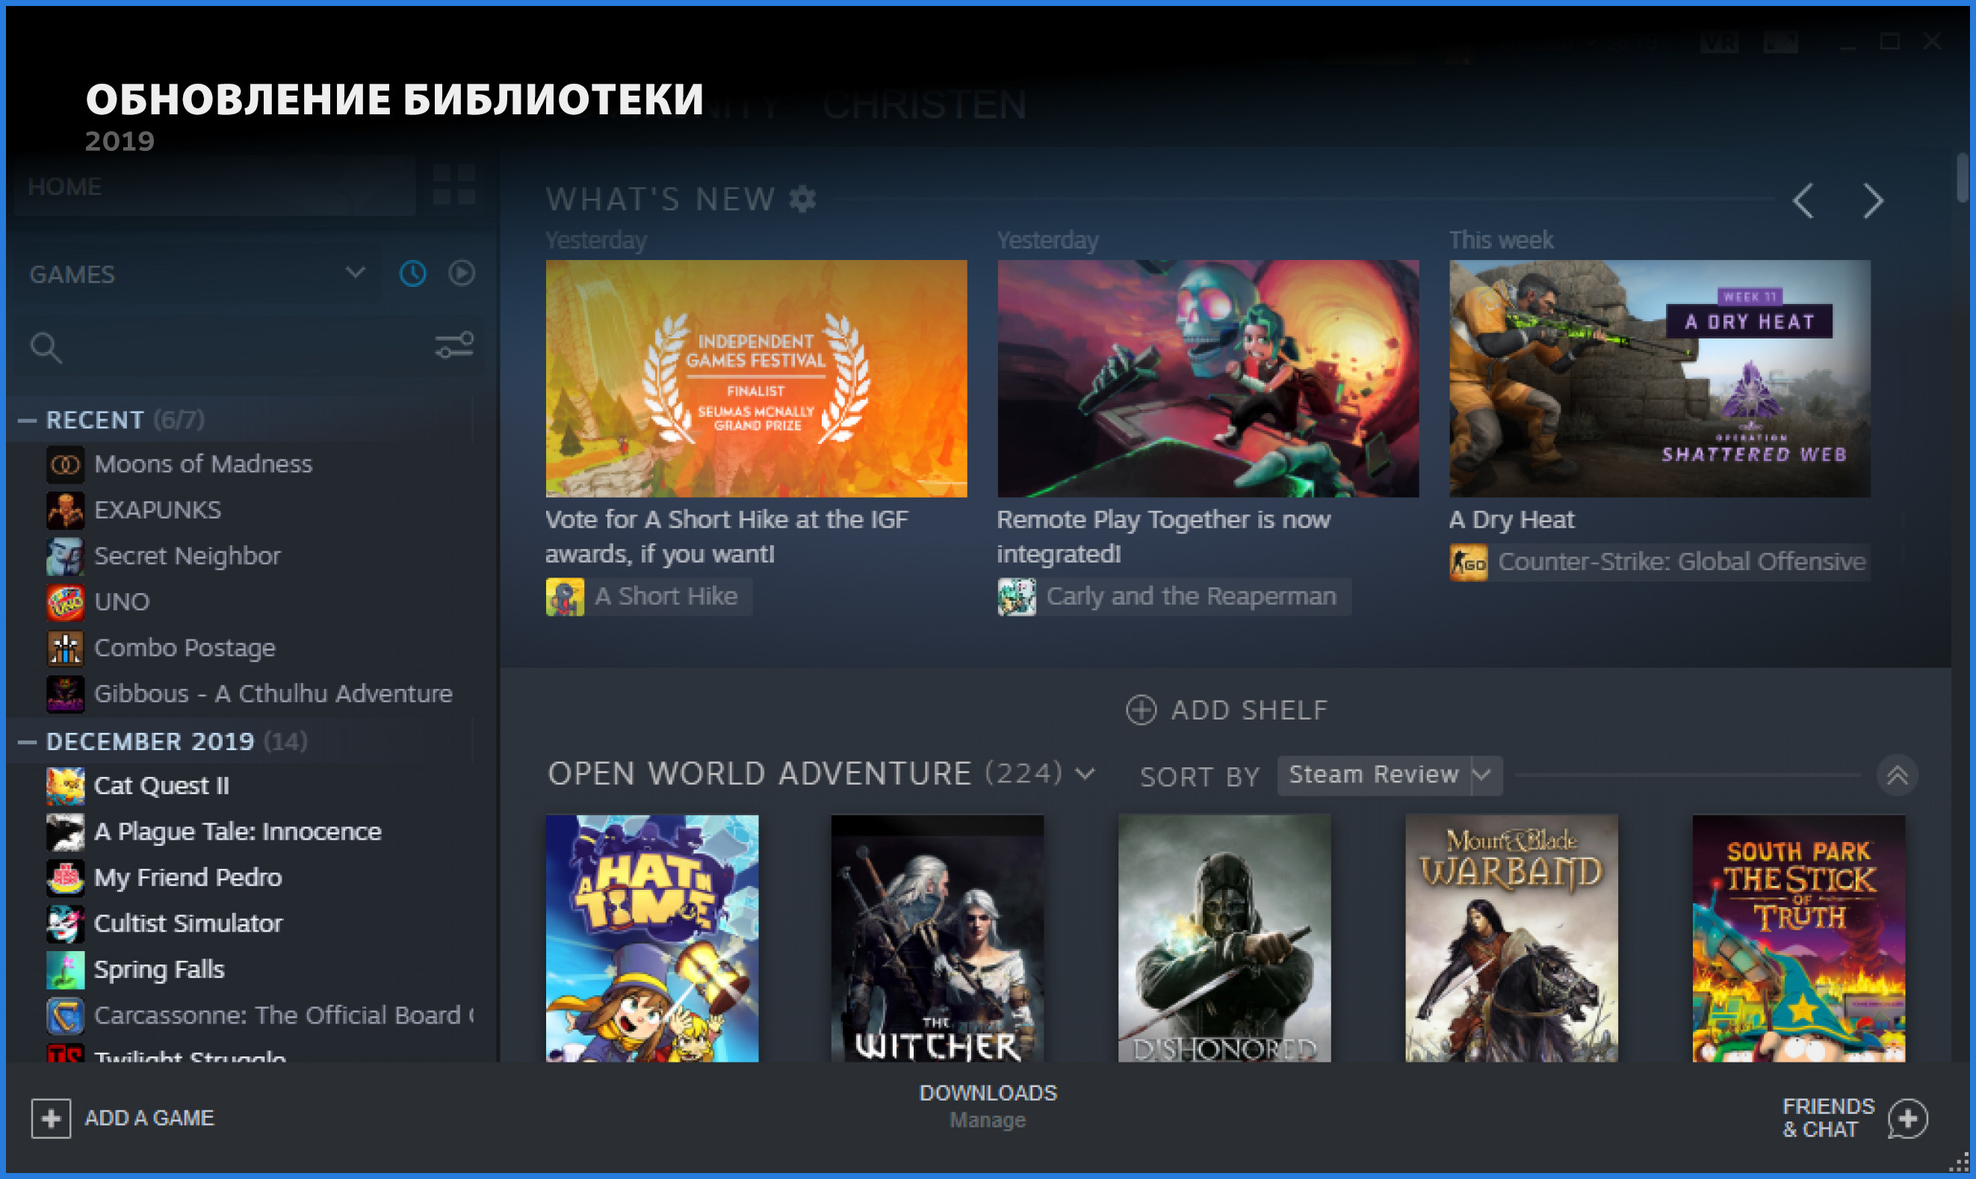Viewport: 1976px width, 1179px height.
Task: Click the filter/settings sliders icon
Action: [456, 347]
